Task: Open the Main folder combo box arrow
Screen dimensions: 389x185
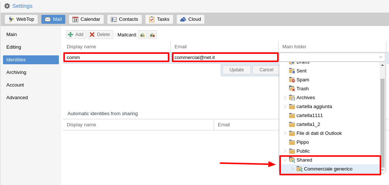Action: 380,57
